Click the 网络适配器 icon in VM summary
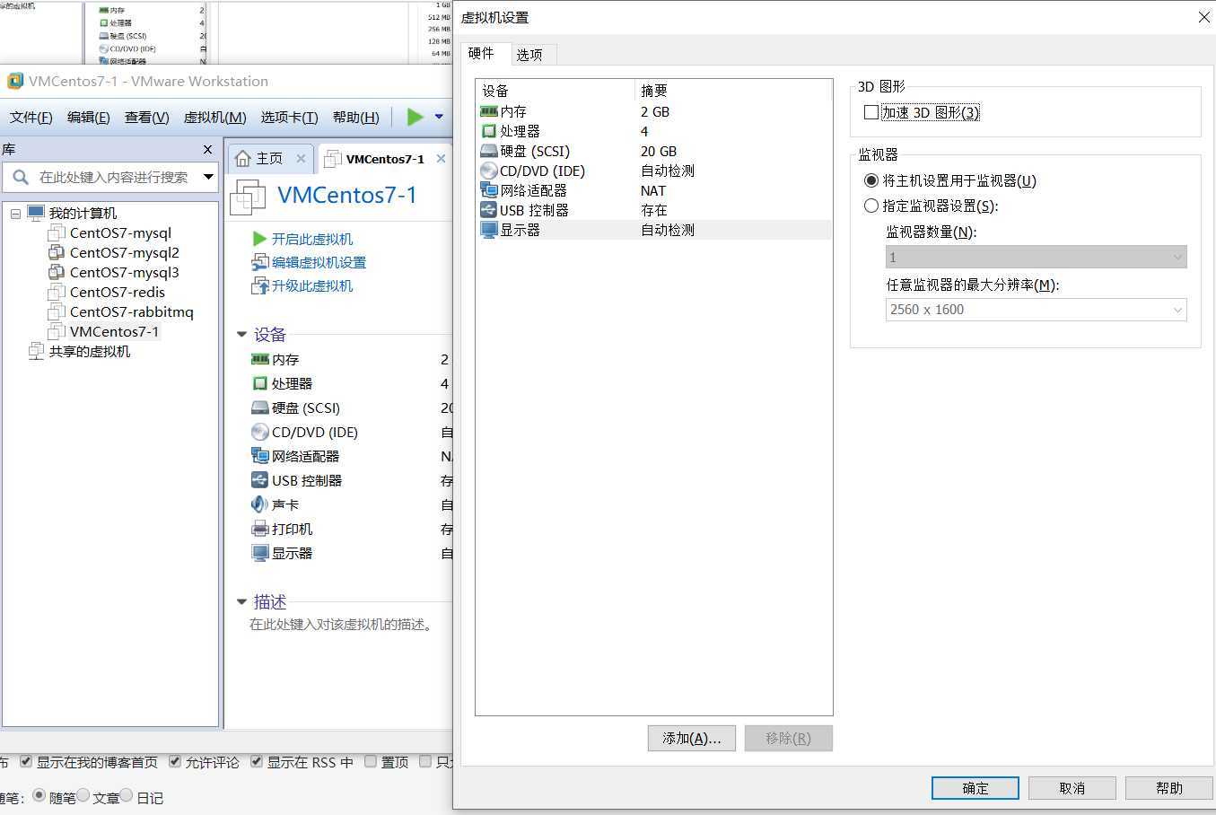Screen dimensions: 1216x815 pos(260,456)
